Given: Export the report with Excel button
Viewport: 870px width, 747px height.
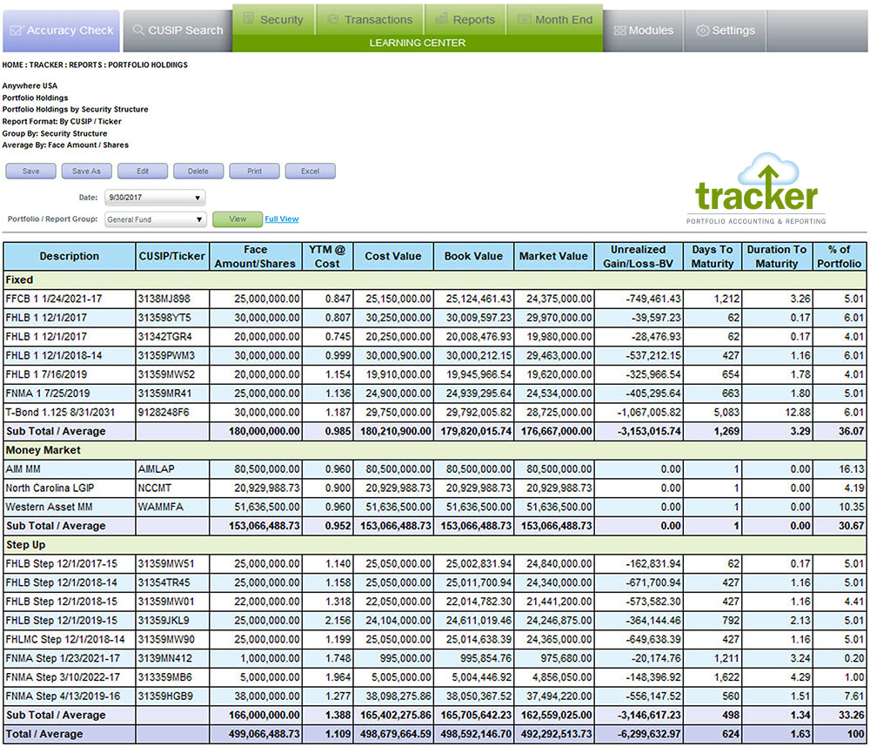Looking at the screenshot, I should pyautogui.click(x=310, y=172).
